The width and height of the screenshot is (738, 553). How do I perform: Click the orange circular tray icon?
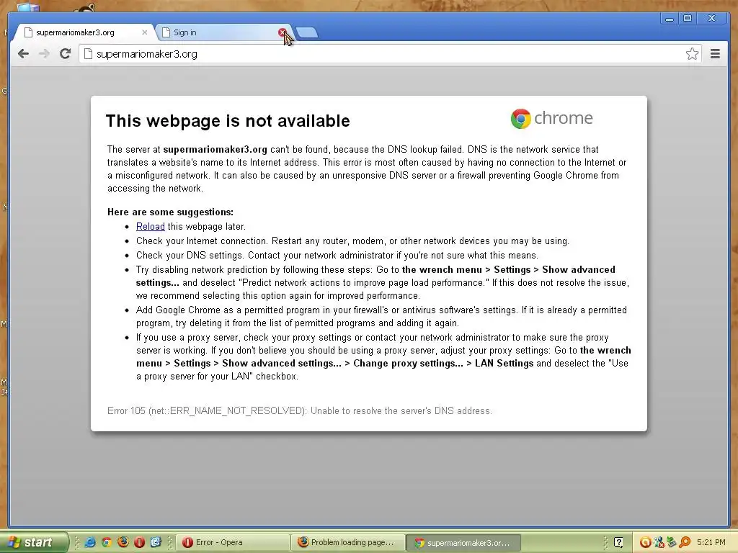point(645,543)
